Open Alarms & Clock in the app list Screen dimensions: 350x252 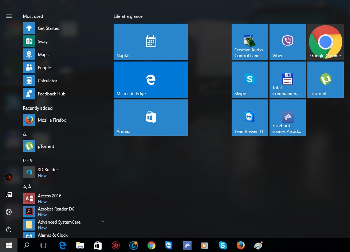pos(64,235)
